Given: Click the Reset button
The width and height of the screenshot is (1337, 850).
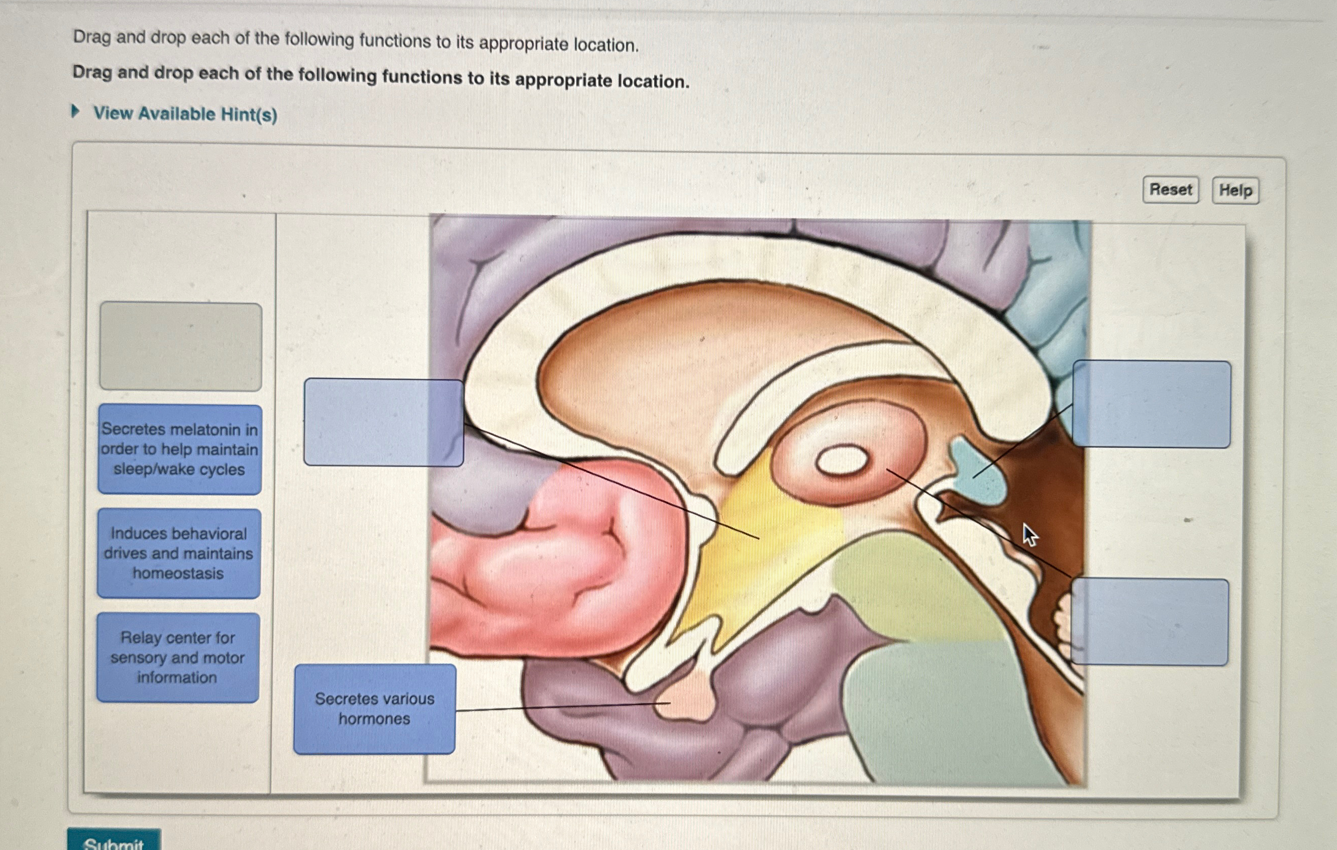Looking at the screenshot, I should point(1170,190).
